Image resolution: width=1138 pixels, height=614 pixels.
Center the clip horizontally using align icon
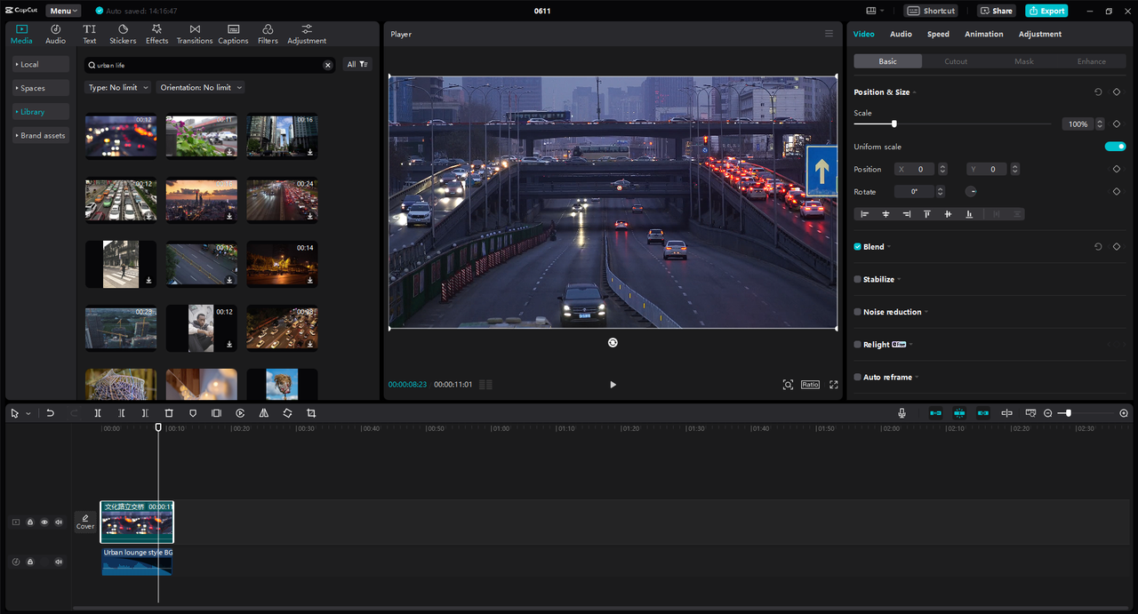886,214
